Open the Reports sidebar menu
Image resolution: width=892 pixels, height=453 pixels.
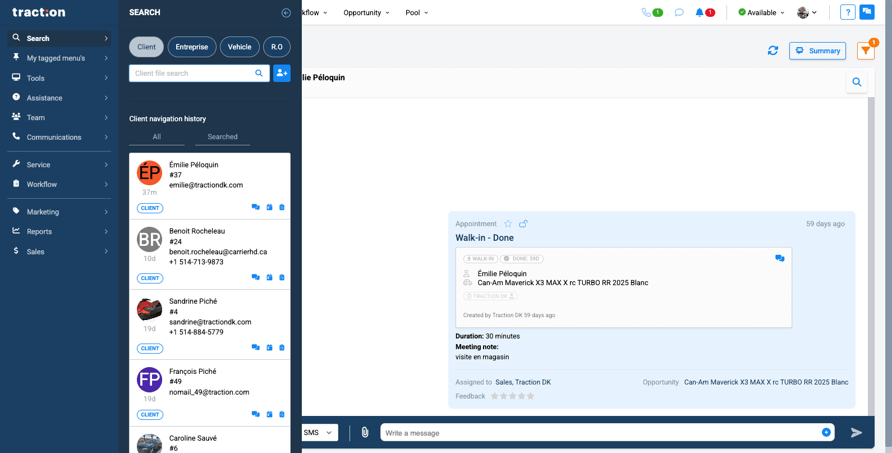point(59,231)
